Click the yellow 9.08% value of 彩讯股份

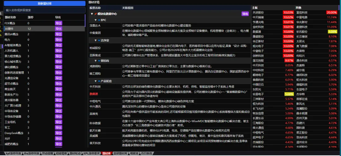(x=332, y=32)
